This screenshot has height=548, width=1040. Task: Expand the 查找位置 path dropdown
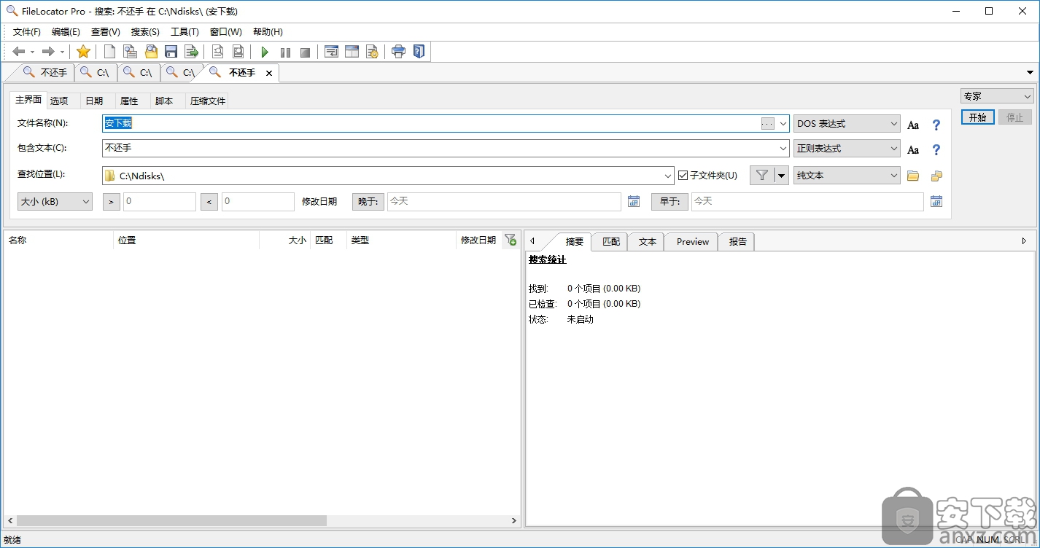668,176
